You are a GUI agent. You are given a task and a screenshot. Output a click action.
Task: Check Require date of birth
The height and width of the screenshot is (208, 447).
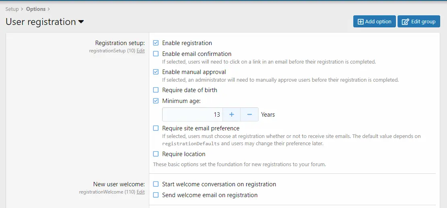point(156,90)
